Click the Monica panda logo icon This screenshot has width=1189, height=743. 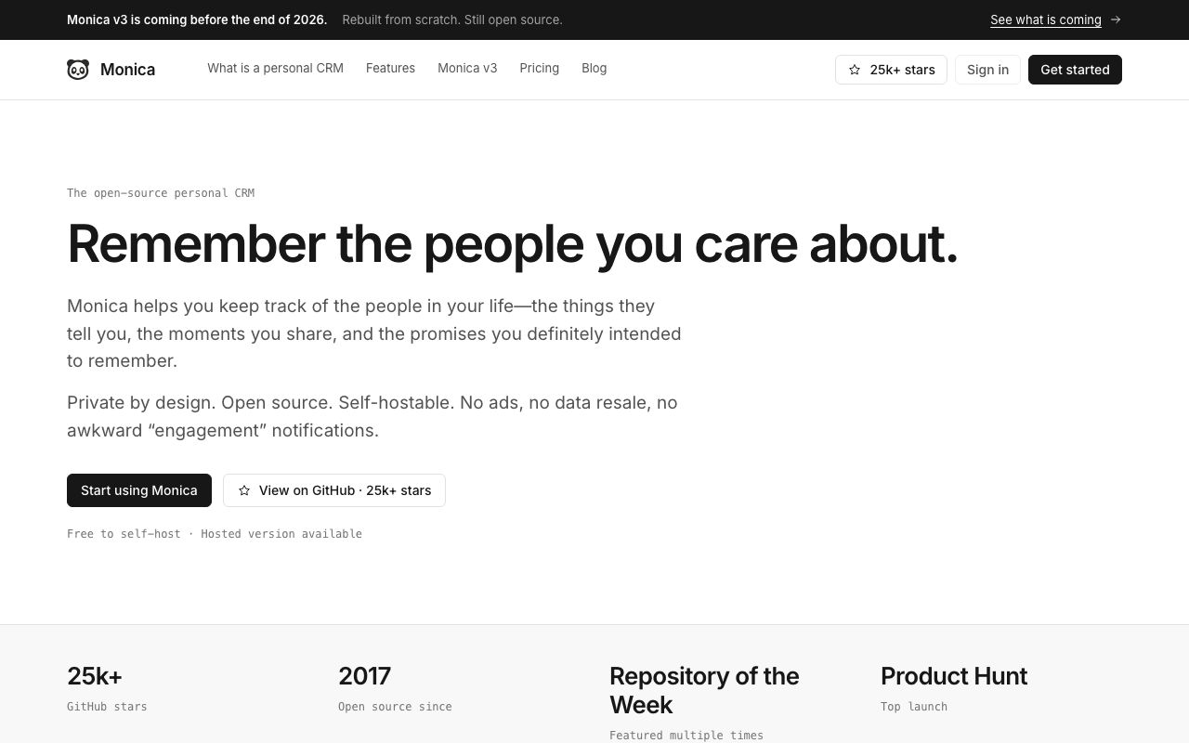78,70
